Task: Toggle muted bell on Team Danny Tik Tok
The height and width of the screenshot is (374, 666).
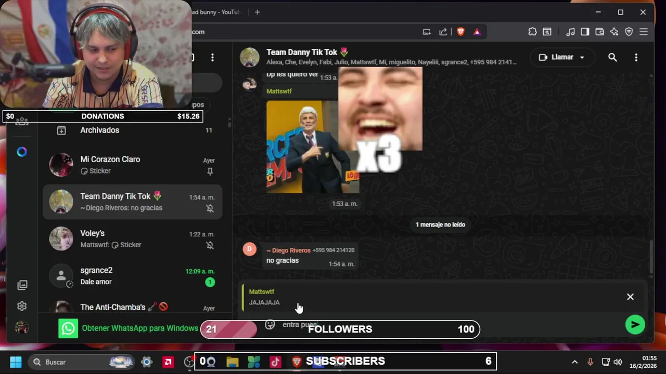Action: pyautogui.click(x=210, y=208)
